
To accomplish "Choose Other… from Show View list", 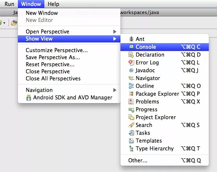I will (164, 160).
